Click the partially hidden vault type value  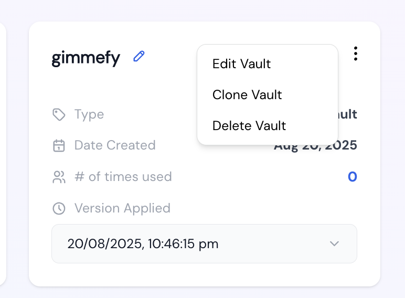click(348, 114)
